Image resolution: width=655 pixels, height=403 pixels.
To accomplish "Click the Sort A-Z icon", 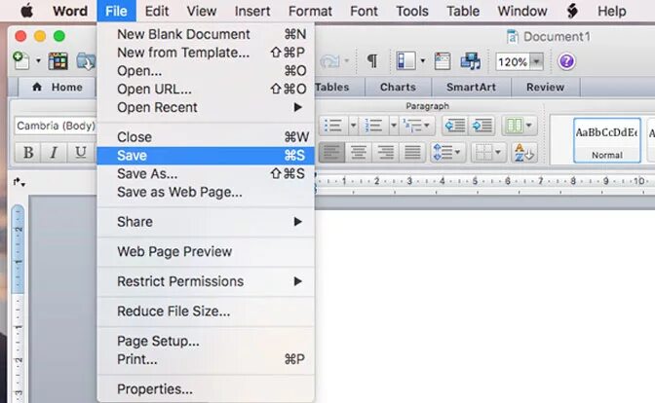I will click(523, 153).
